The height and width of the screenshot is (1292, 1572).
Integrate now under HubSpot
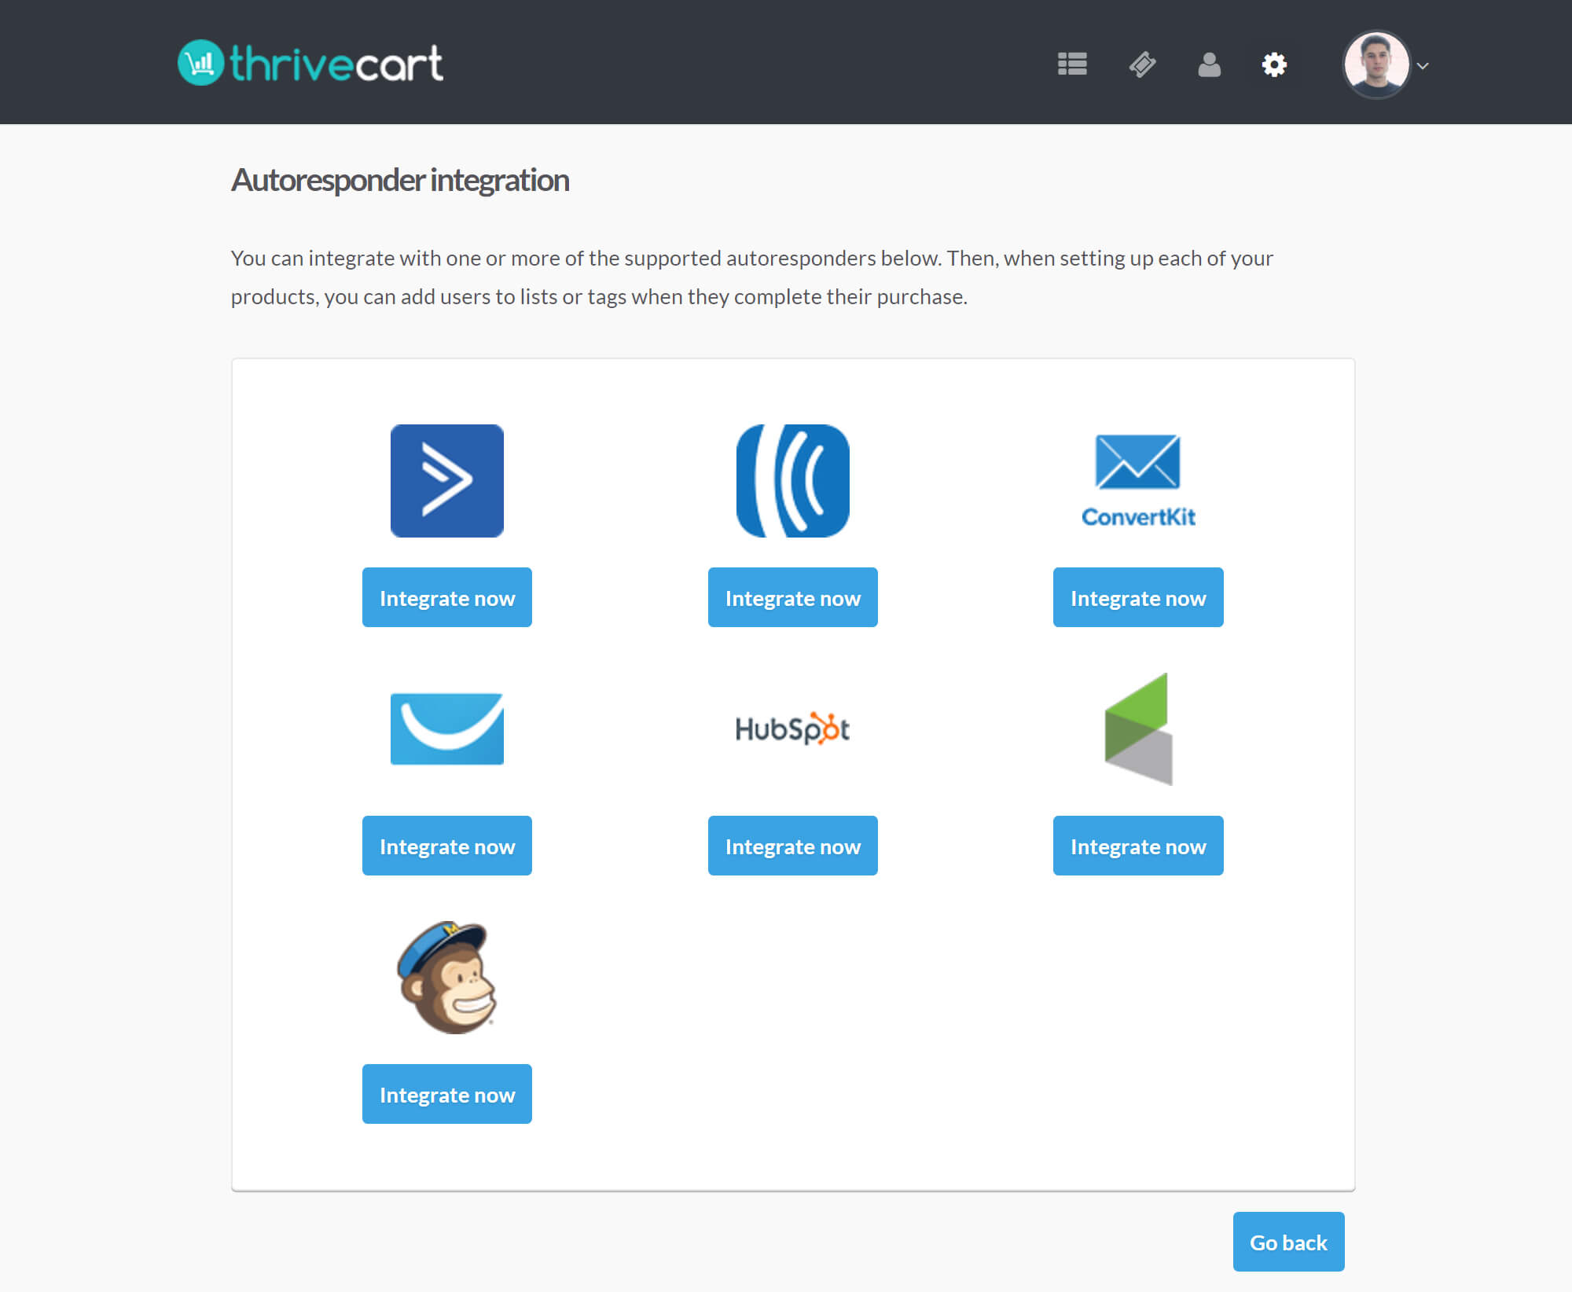pyautogui.click(x=793, y=846)
